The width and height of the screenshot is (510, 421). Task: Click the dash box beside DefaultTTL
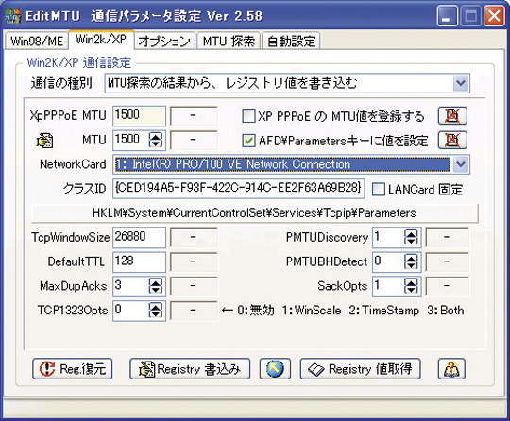(x=194, y=262)
